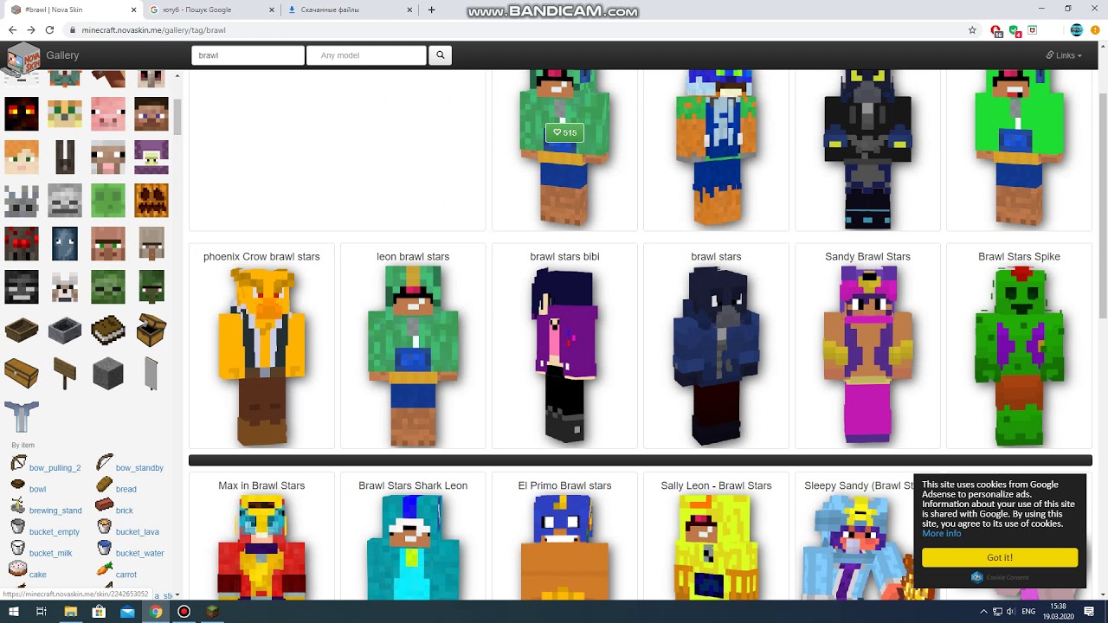This screenshot has height=623, width=1108.
Task: Select the book model icon
Action: point(108,330)
